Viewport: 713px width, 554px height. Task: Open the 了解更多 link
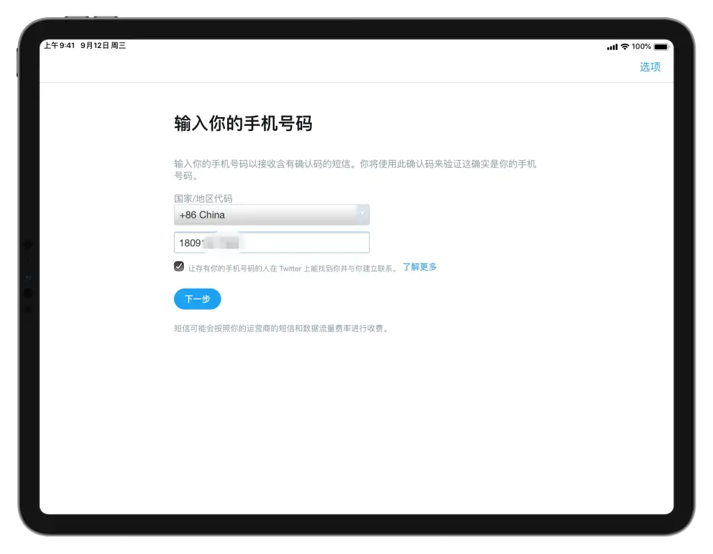coord(419,267)
